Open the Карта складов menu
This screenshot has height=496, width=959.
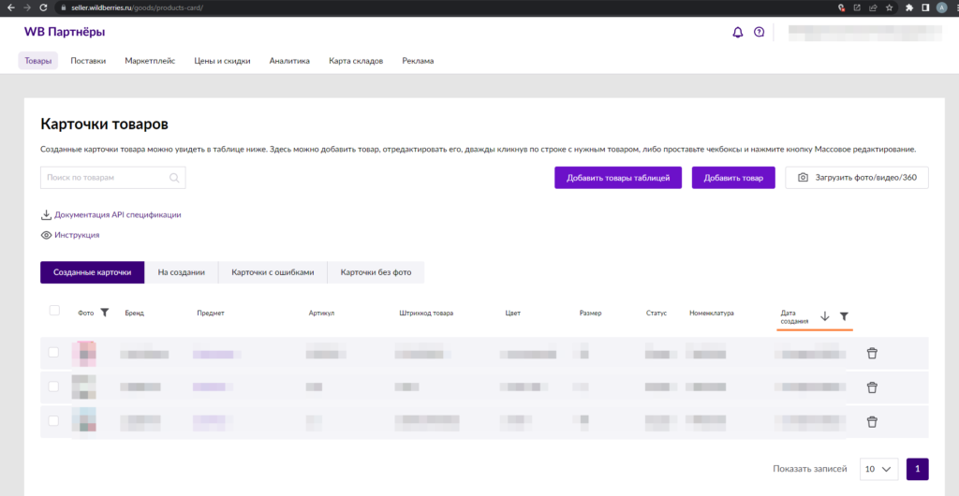356,61
